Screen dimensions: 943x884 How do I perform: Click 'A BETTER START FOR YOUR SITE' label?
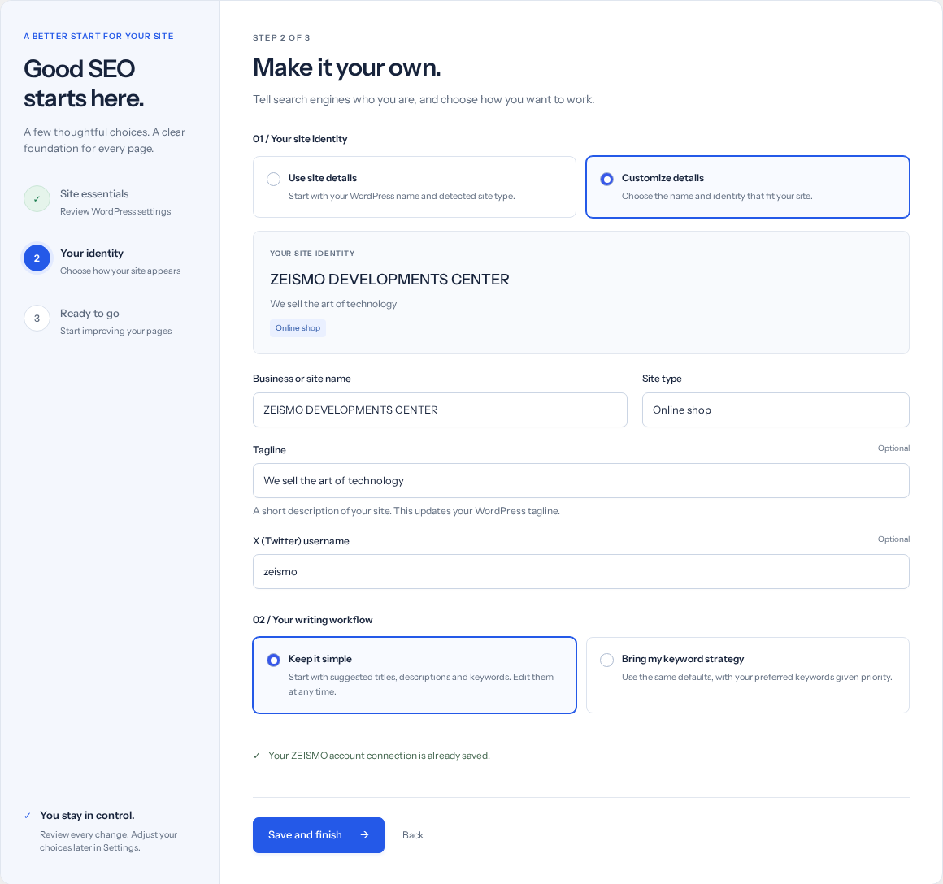[98, 36]
